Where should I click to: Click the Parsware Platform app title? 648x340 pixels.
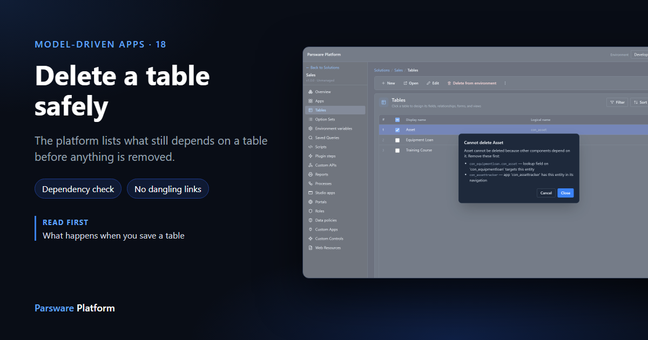324,55
